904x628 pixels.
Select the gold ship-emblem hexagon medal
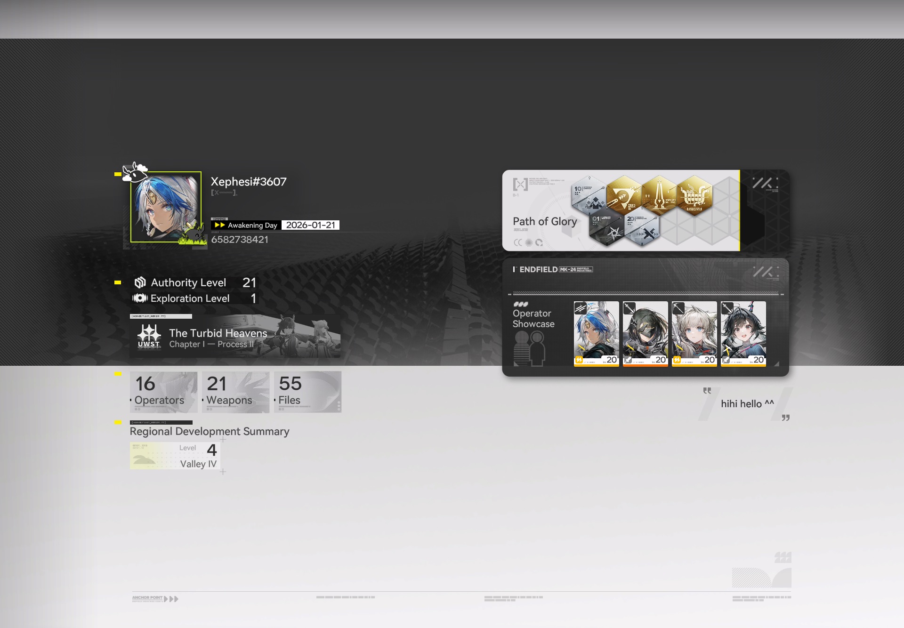point(694,196)
